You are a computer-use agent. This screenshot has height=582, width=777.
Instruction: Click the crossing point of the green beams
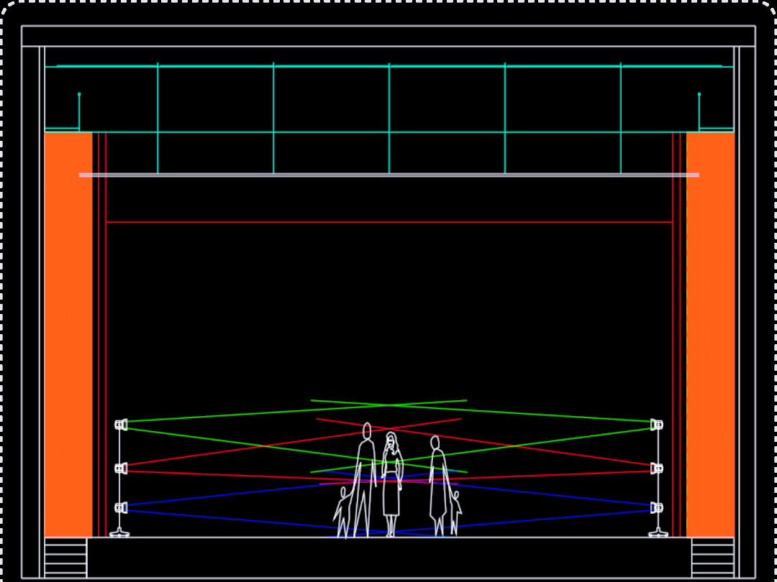pos(388,405)
